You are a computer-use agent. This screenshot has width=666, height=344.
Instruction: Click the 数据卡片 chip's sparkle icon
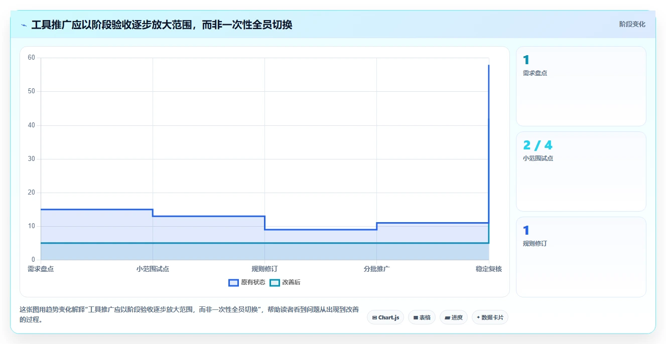[x=478, y=317]
